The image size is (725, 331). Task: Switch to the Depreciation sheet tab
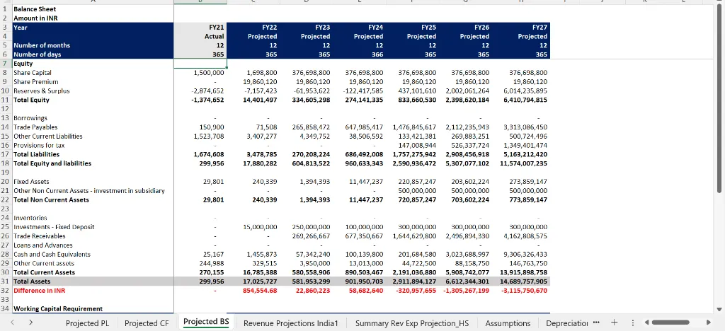pyautogui.click(x=567, y=323)
